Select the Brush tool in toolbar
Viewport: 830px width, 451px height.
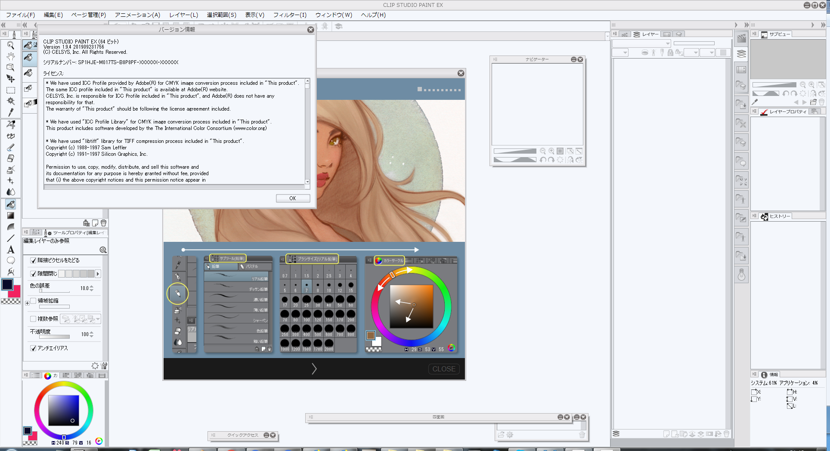[x=11, y=147]
